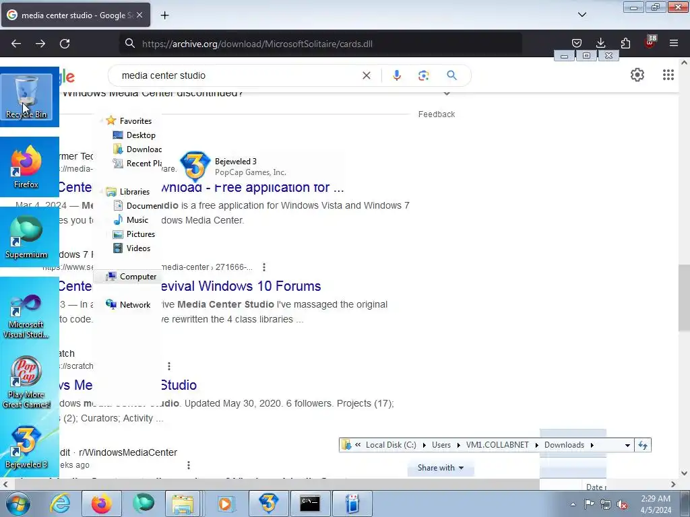Open the Revival Windows 10 Forums result
The height and width of the screenshot is (517, 690).
coord(241,286)
